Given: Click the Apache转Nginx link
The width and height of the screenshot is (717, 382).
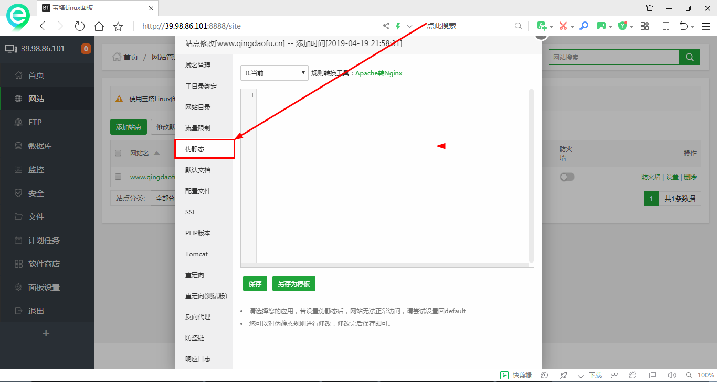Looking at the screenshot, I should 378,73.
